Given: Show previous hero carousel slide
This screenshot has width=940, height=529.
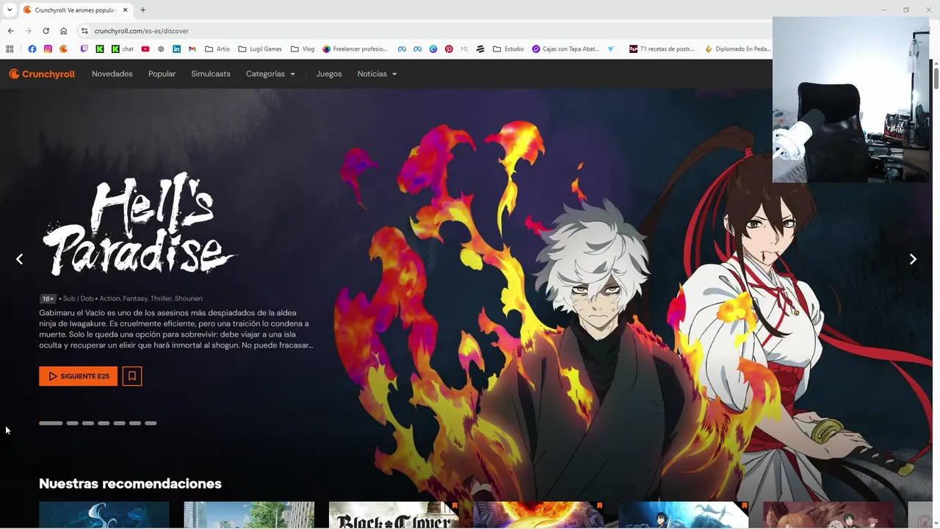Looking at the screenshot, I should [20, 259].
